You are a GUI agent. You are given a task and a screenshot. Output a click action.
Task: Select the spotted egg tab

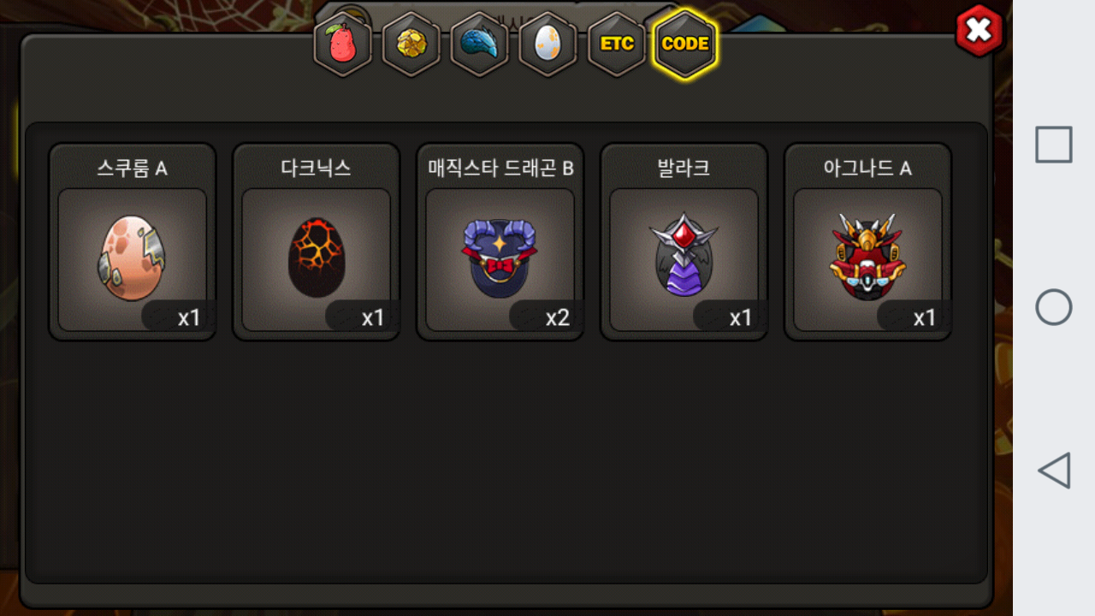pos(548,44)
